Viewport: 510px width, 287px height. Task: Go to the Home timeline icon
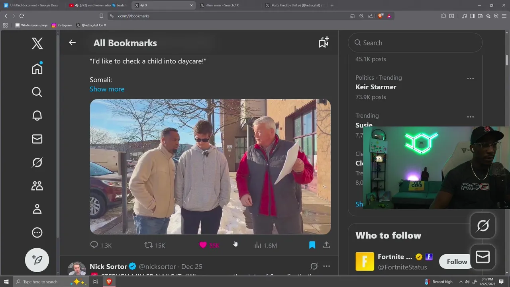click(x=37, y=68)
